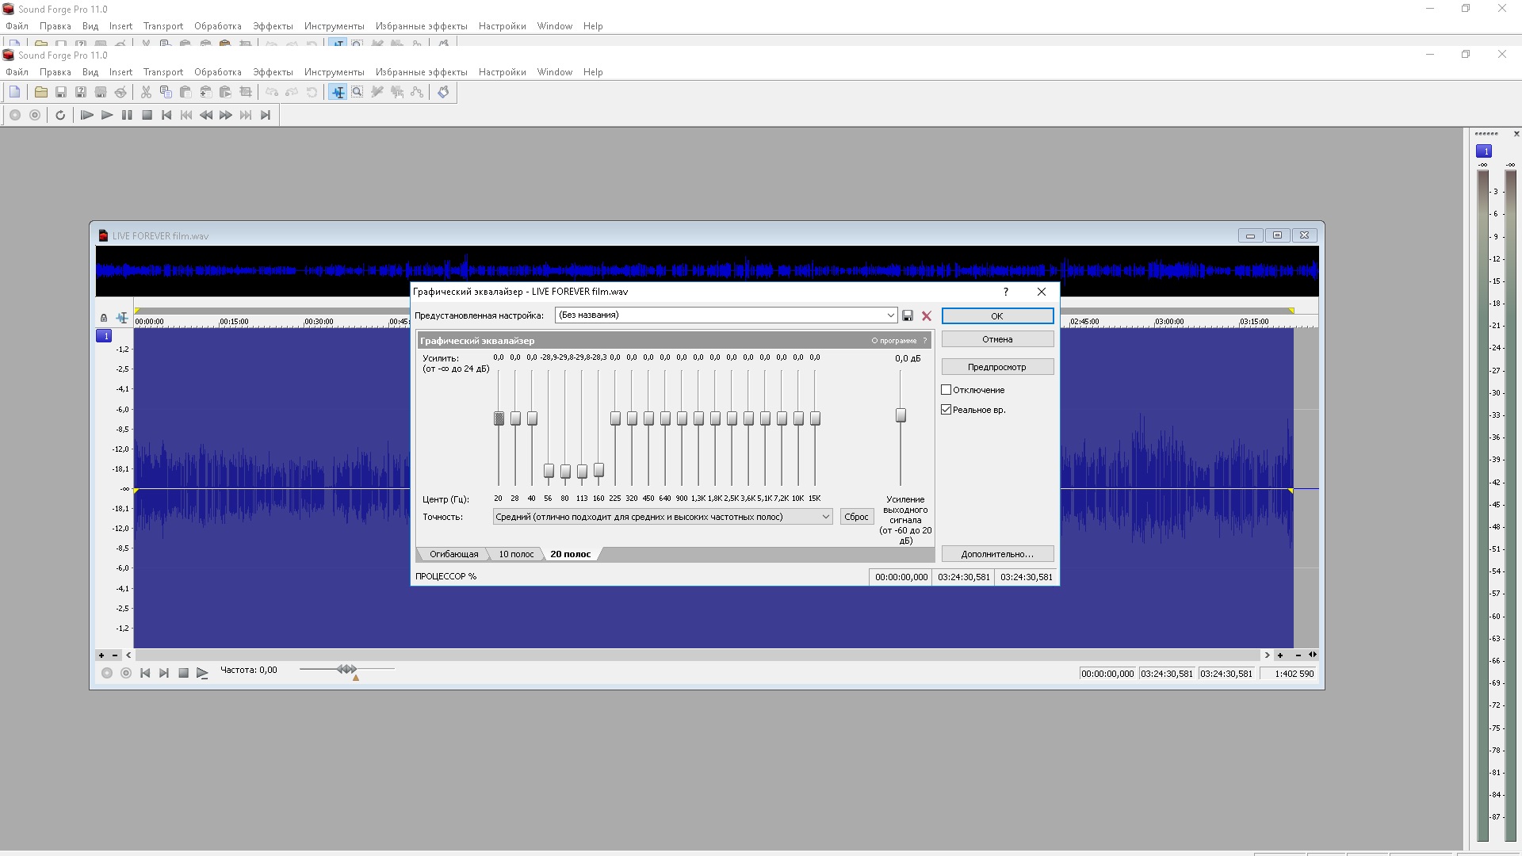Click the Предпросмотр button
The width and height of the screenshot is (1522, 856).
click(996, 367)
